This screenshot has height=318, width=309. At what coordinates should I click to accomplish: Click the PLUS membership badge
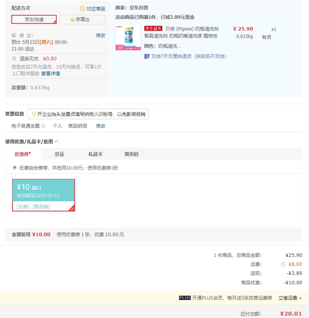pyautogui.click(x=185, y=298)
